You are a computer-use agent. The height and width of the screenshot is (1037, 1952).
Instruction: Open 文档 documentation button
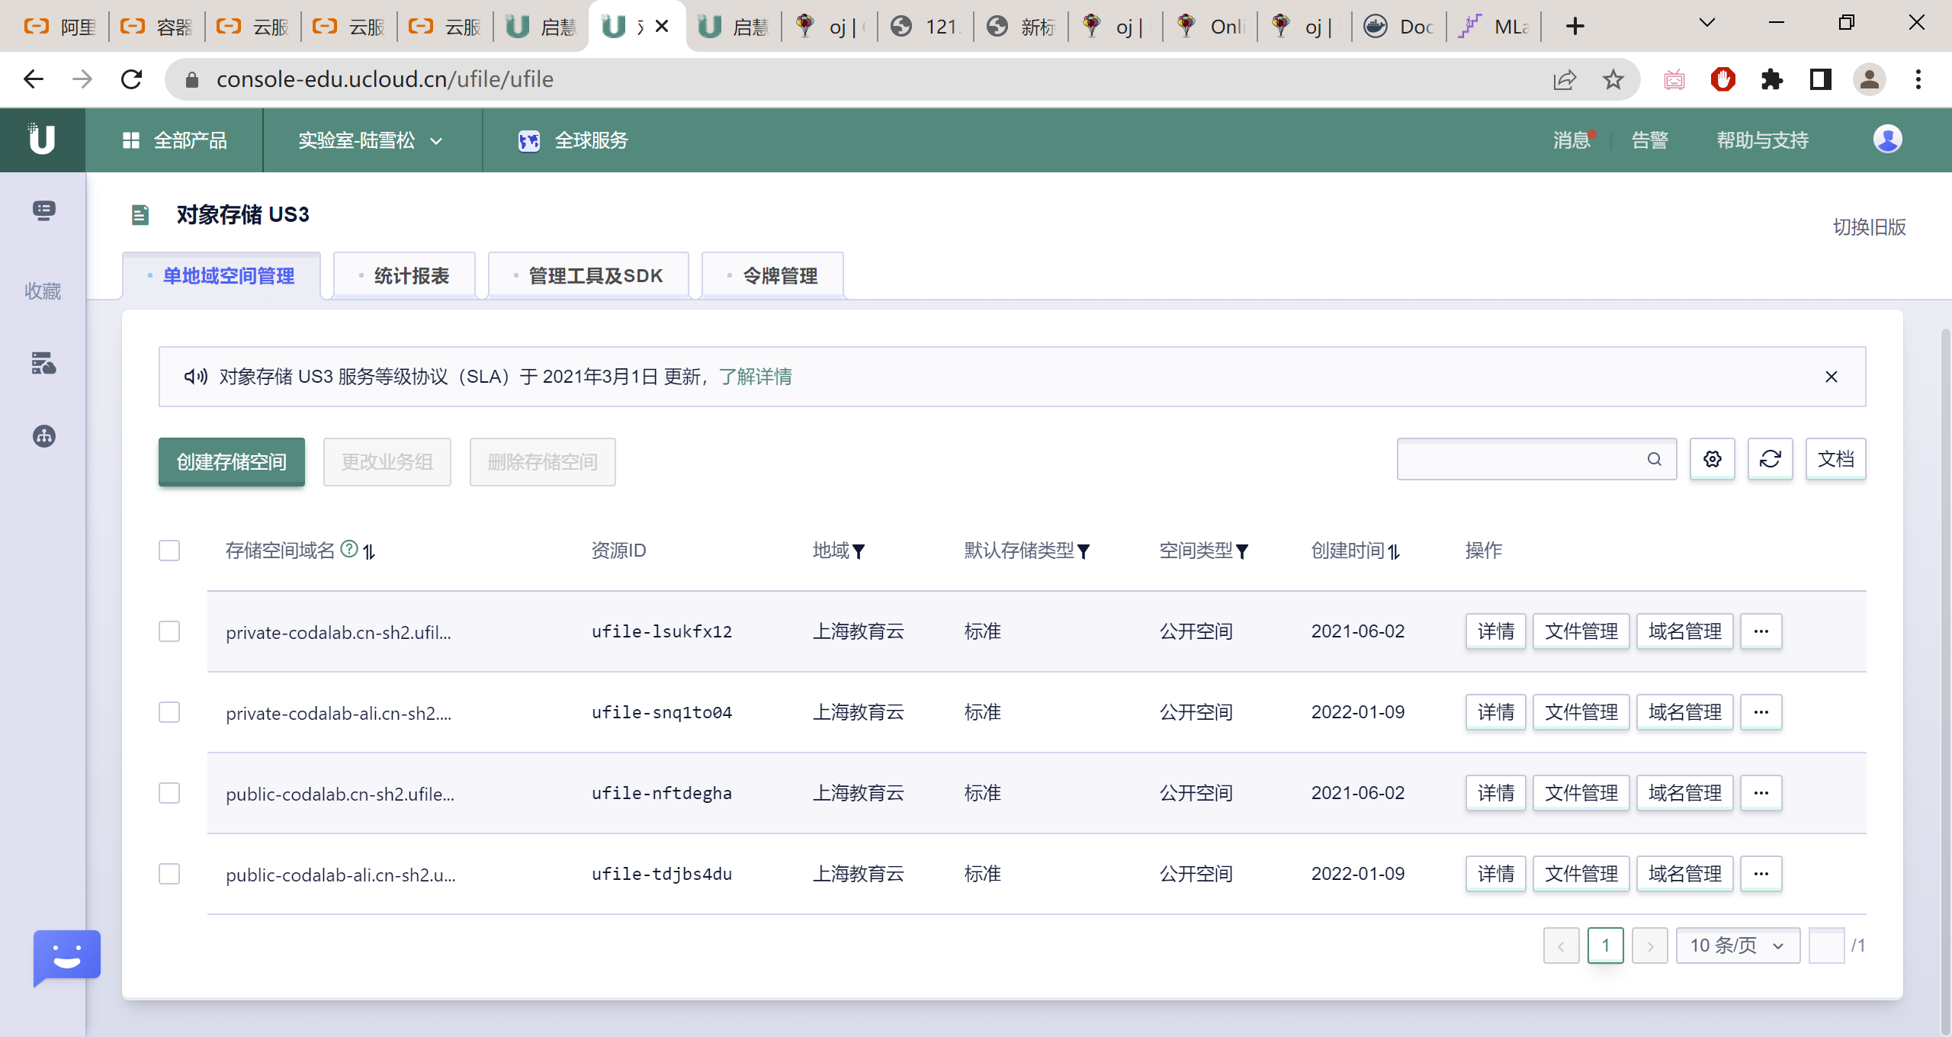point(1835,459)
